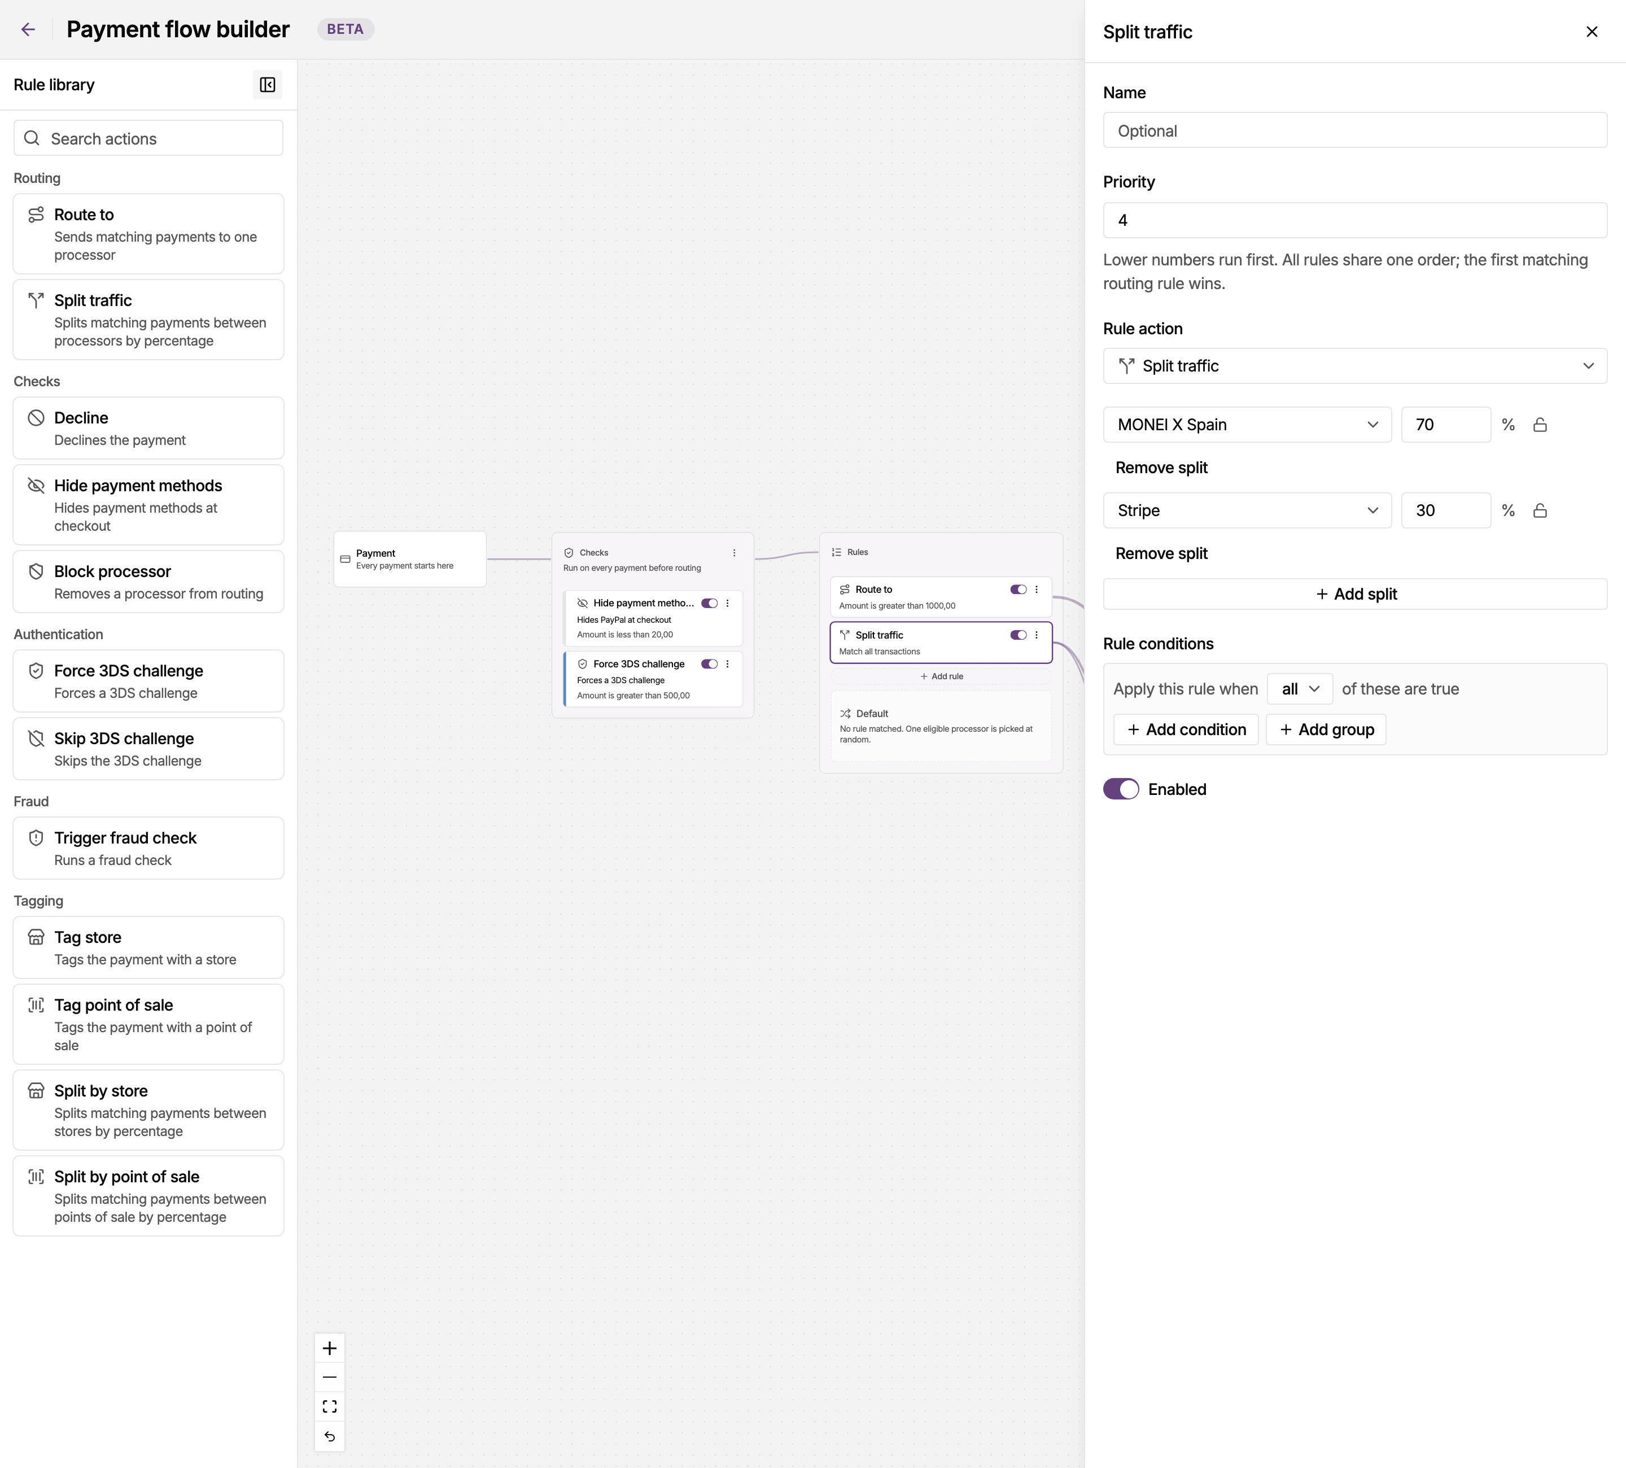
Task: Undo using the canvas control arrow
Action: pyautogui.click(x=329, y=1436)
